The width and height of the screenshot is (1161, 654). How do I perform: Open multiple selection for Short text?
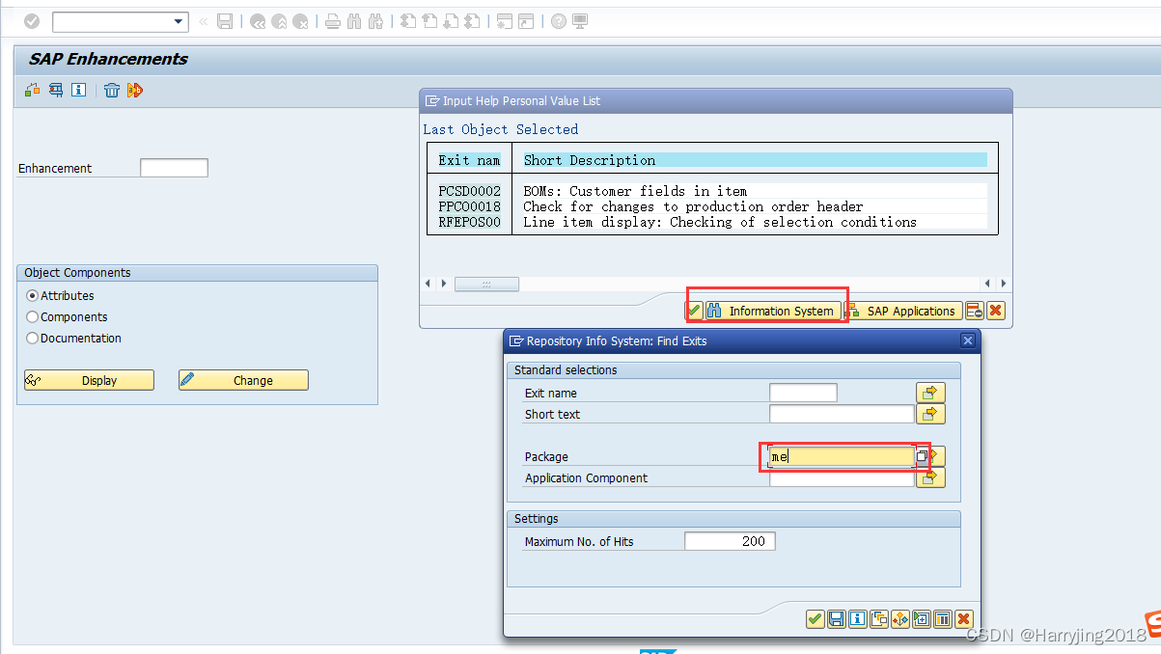[x=930, y=414]
